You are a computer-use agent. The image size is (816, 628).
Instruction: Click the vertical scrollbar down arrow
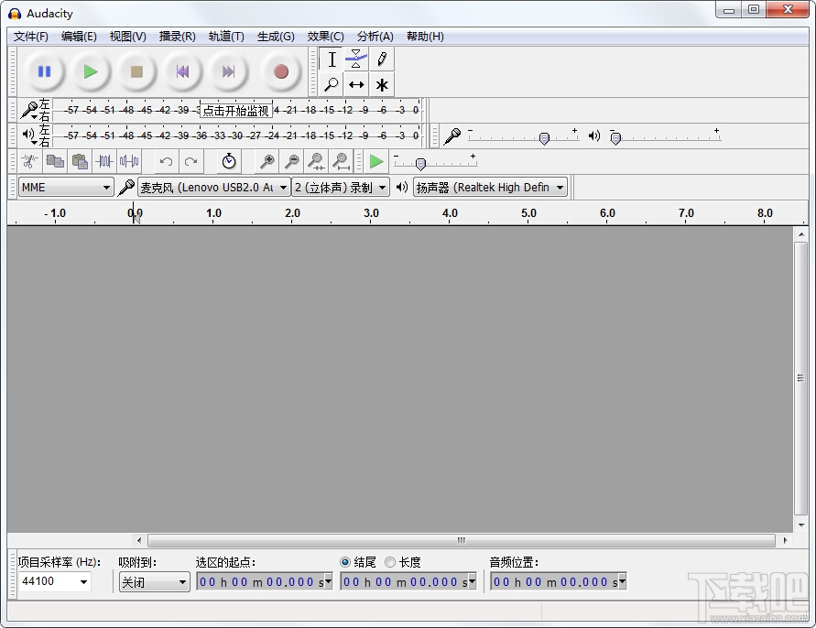click(x=801, y=525)
